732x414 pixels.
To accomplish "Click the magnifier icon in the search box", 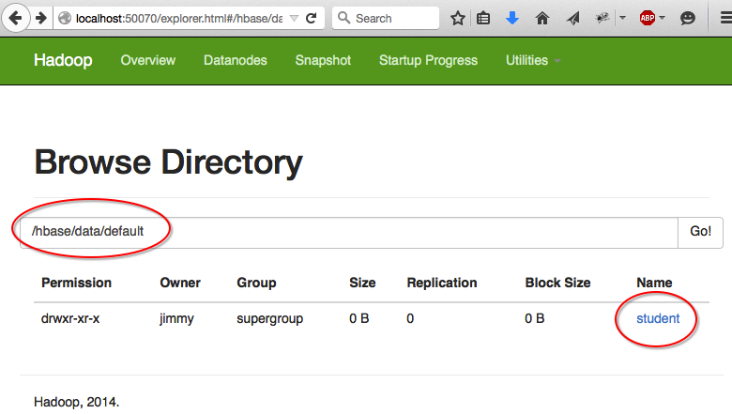I will [344, 18].
